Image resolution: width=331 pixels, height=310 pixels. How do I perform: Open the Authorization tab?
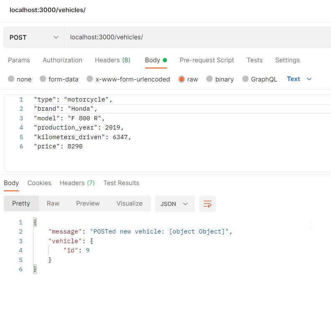coord(62,60)
